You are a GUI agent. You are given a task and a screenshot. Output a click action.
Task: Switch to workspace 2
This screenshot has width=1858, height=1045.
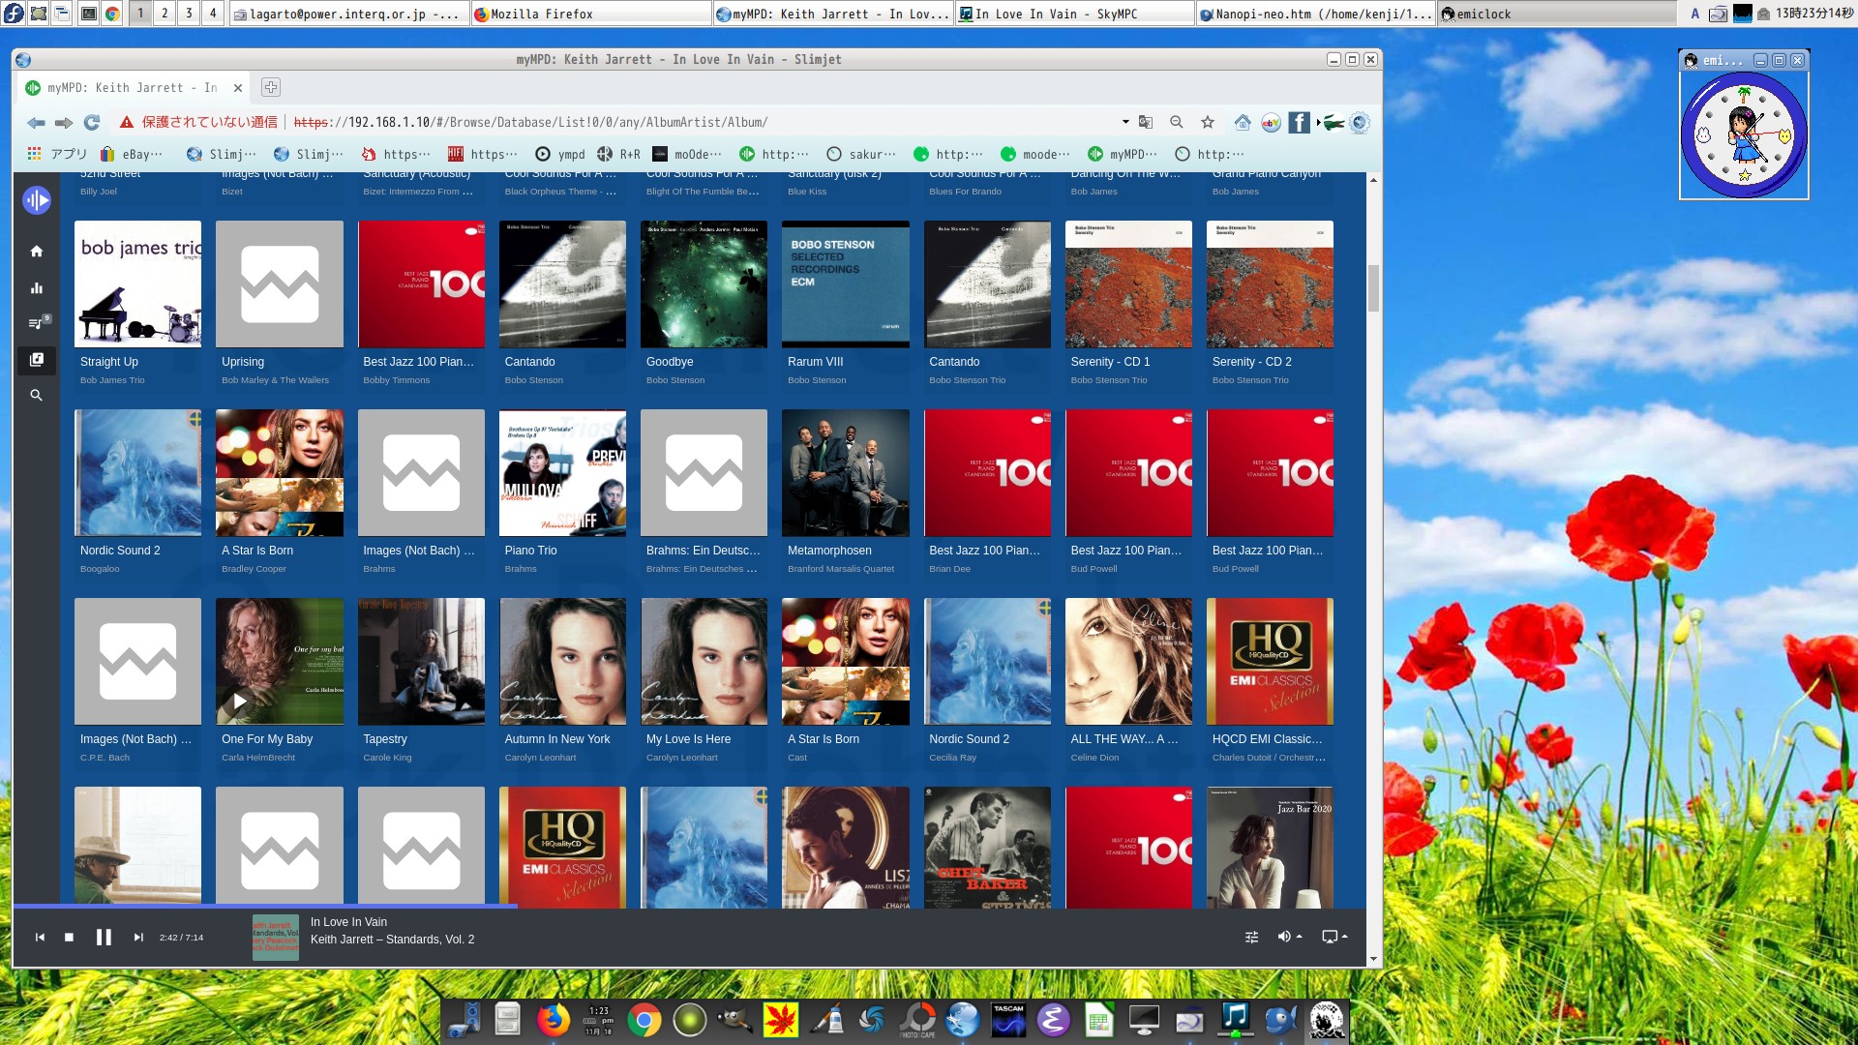coord(165,14)
